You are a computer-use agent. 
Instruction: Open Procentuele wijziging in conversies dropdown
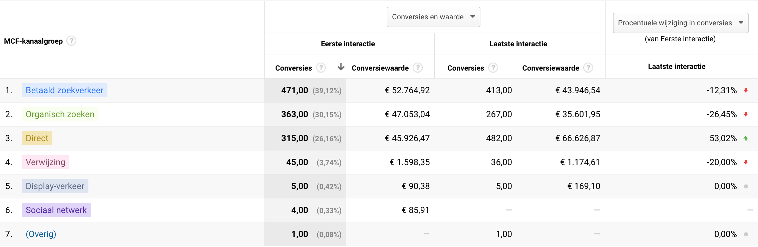[x=680, y=23]
